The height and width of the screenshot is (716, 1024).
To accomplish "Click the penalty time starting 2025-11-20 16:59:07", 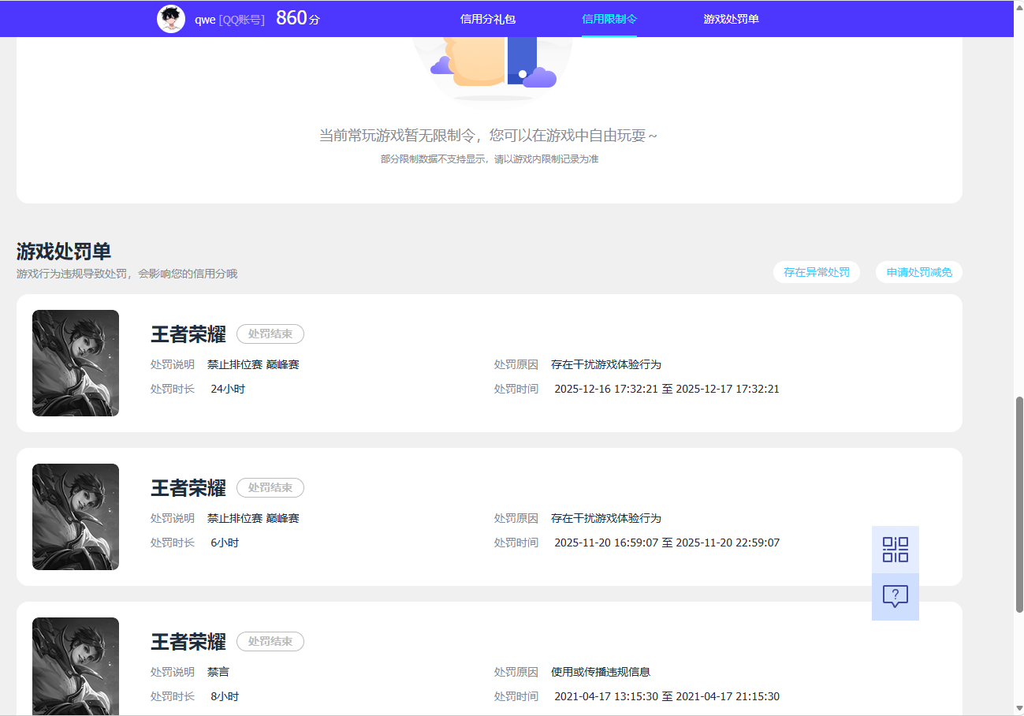I will coord(667,543).
